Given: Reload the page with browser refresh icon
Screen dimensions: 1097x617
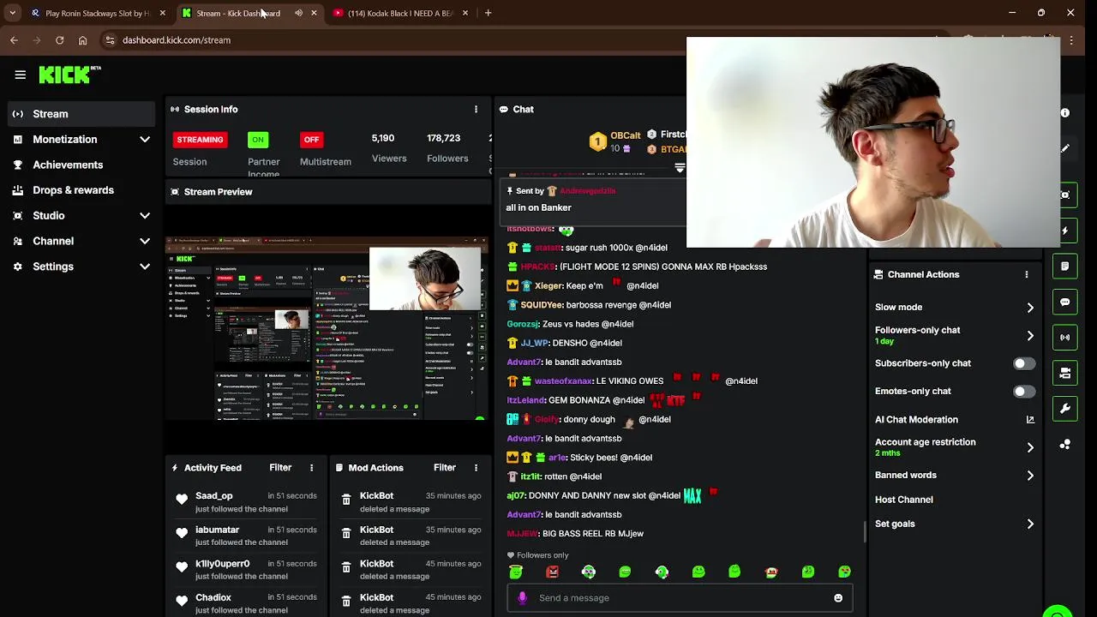Looking at the screenshot, I should click(x=59, y=40).
